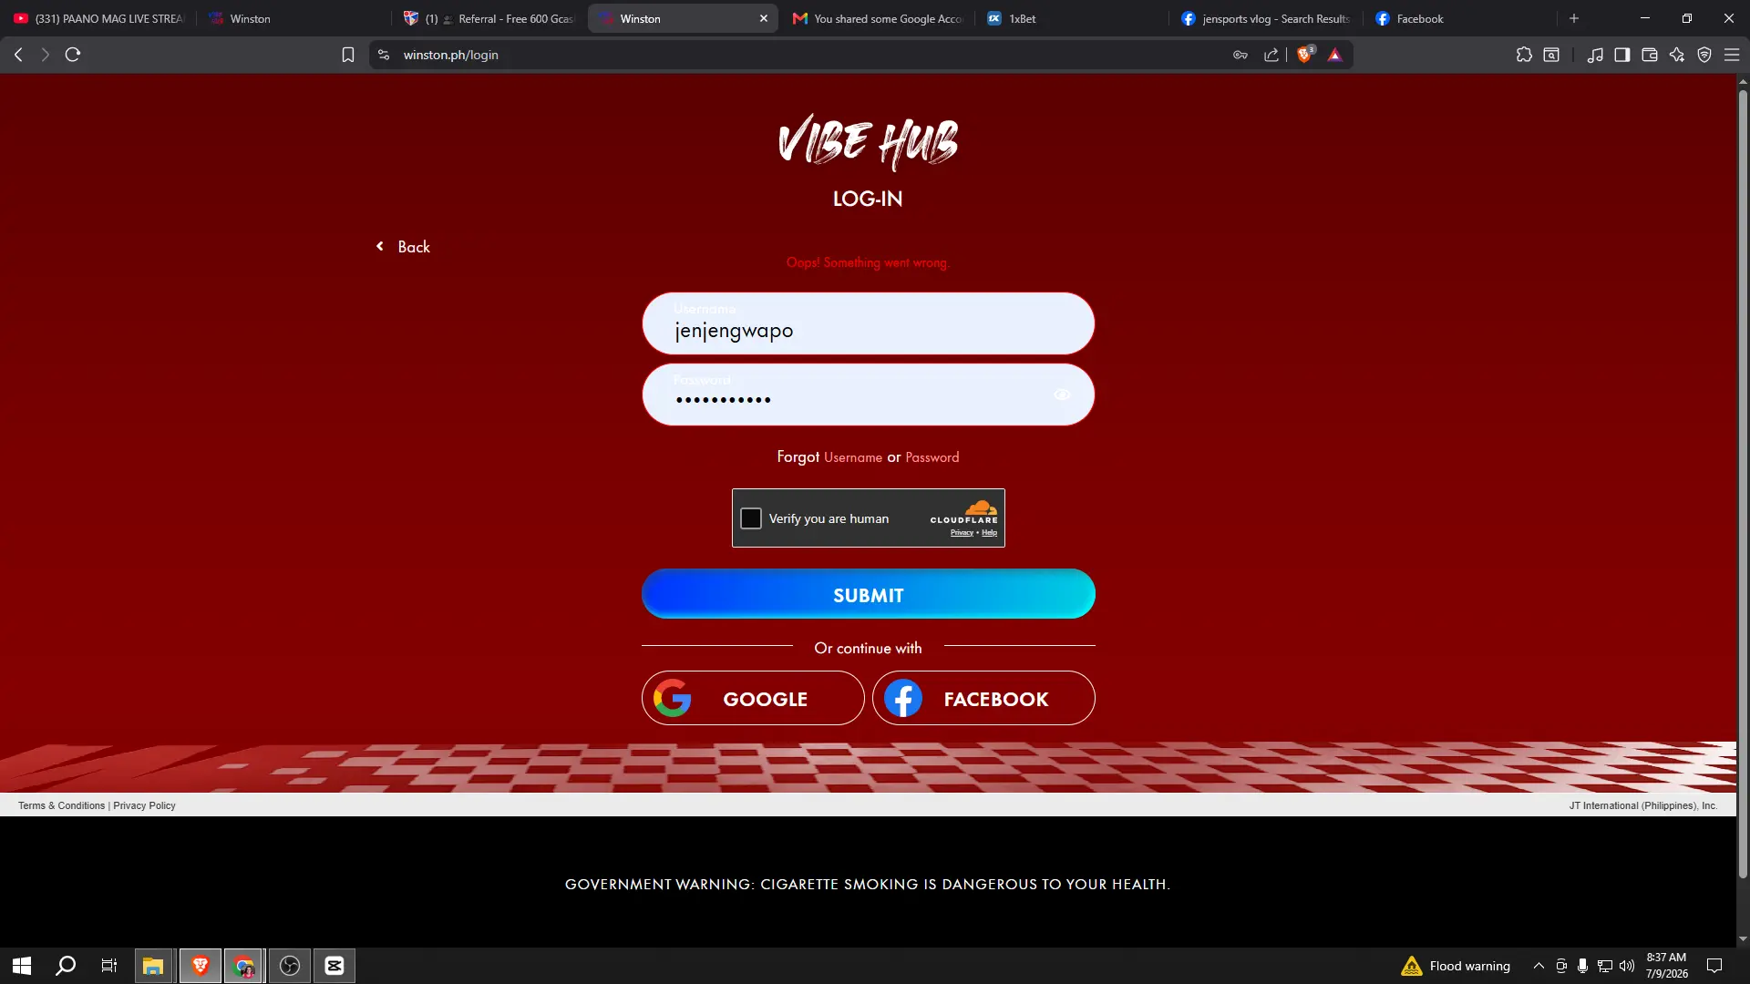The image size is (1750, 984).
Task: Toggle the browser sidebar panel icon
Action: (1622, 55)
